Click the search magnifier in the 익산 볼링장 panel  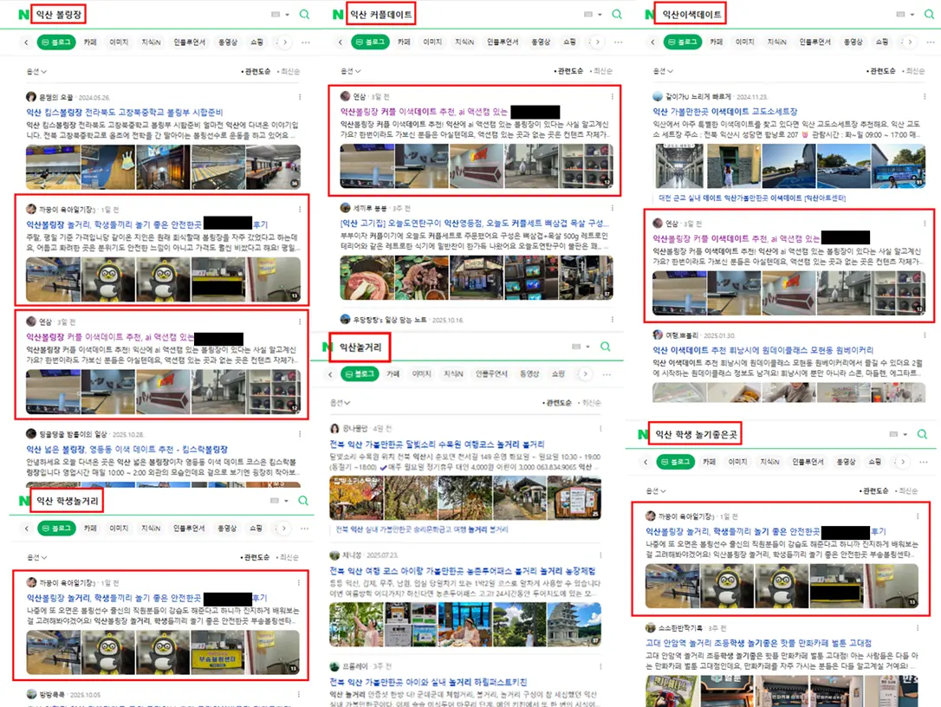[x=304, y=15]
